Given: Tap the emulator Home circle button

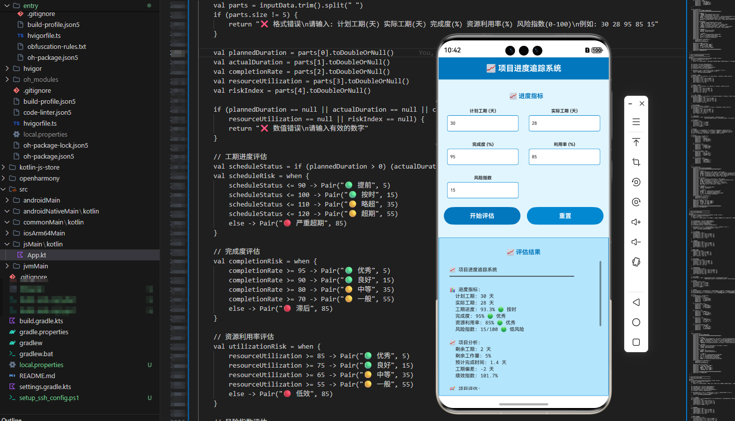Looking at the screenshot, I should (636, 322).
